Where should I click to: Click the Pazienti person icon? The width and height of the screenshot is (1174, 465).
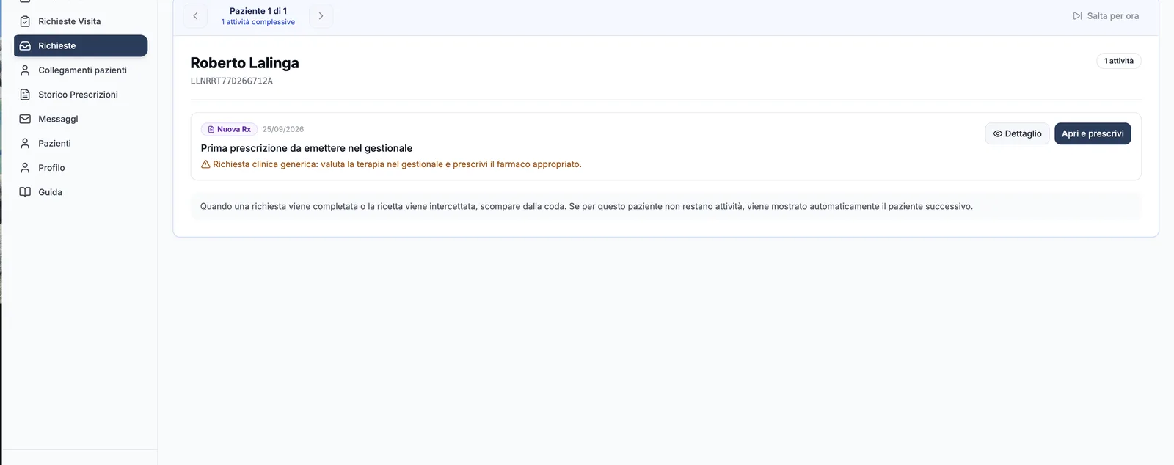coord(25,143)
